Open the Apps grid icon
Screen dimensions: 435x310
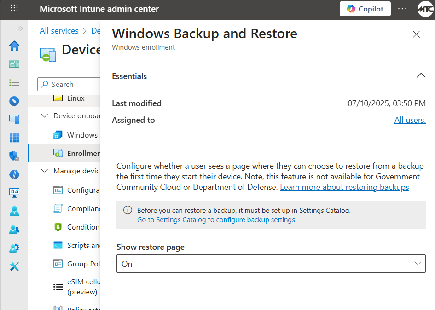click(x=14, y=138)
